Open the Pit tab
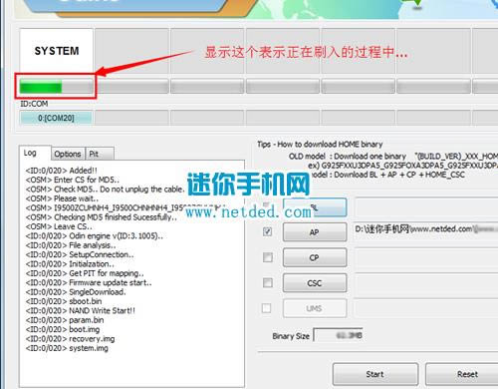Screen dimensions: 498x389 click(100, 154)
